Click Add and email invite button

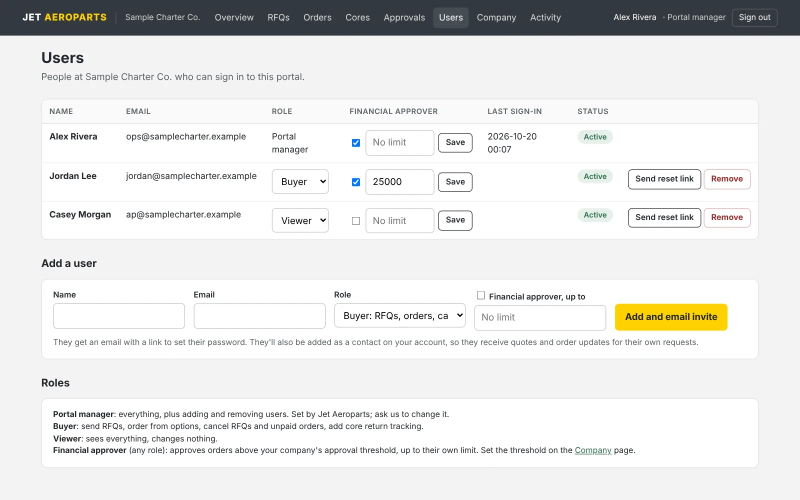(671, 317)
